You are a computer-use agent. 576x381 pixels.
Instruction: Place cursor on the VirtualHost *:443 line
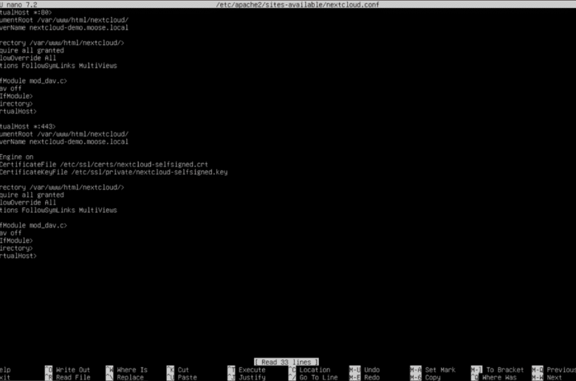pos(27,126)
